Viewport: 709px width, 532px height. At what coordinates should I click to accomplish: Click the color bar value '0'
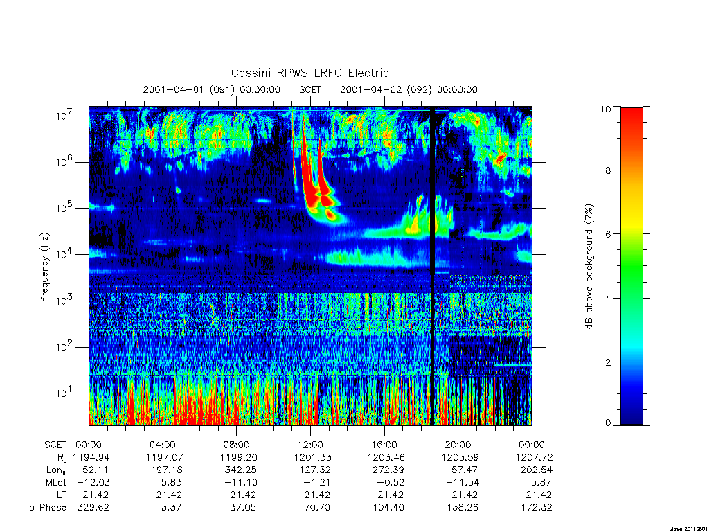click(x=608, y=423)
